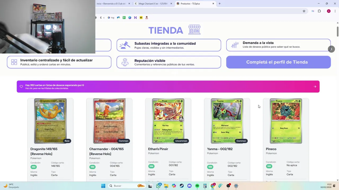Image resolution: width=339 pixels, height=190 pixels.
Task: Open the Chrome profile avatar N
Action: click(329, 11)
